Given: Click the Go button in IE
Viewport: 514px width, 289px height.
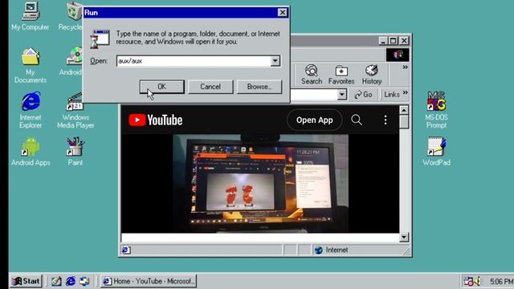Looking at the screenshot, I should pyautogui.click(x=363, y=95).
